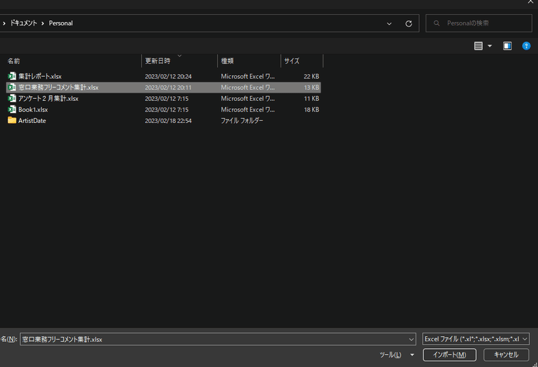The width and height of the screenshot is (538, 367).
Task: Click Personal in the breadcrumb path
Action: (61, 23)
